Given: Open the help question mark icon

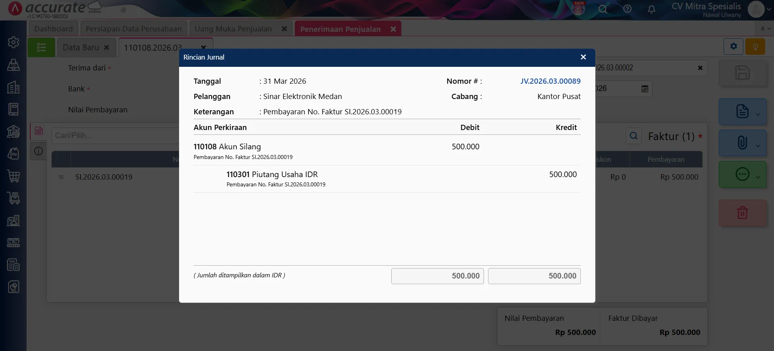Looking at the screenshot, I should tap(627, 9).
